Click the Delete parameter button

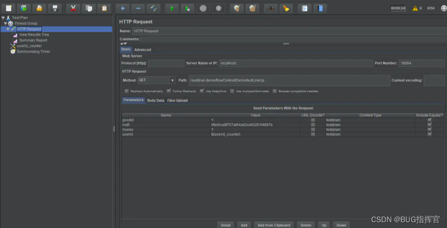(306, 225)
